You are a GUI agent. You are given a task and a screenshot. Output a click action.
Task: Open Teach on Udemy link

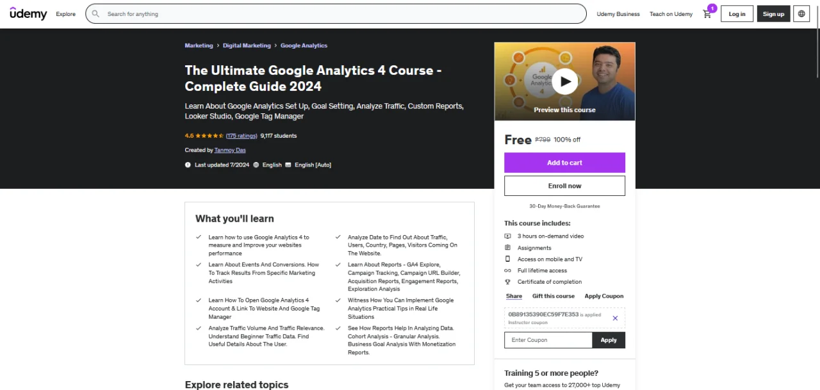671,14
